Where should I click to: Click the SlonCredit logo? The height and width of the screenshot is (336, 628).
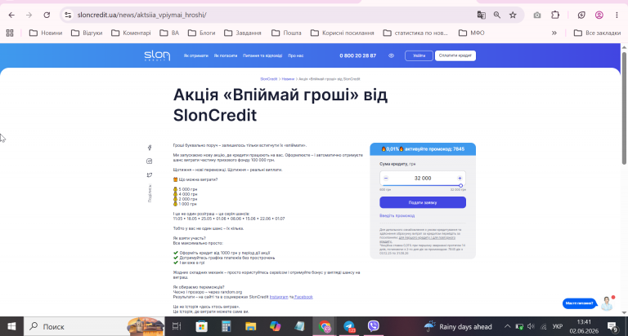[157, 55]
